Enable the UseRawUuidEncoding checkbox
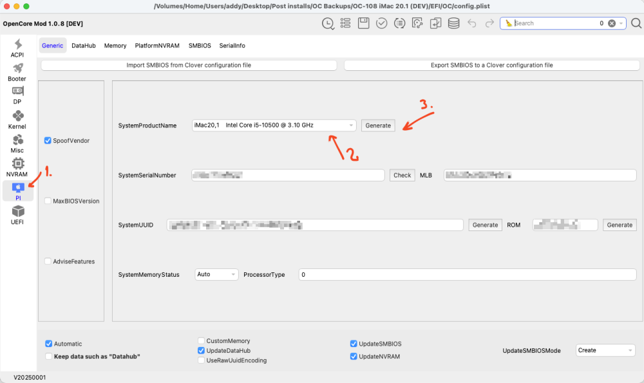This screenshot has height=383, width=644. [201, 360]
